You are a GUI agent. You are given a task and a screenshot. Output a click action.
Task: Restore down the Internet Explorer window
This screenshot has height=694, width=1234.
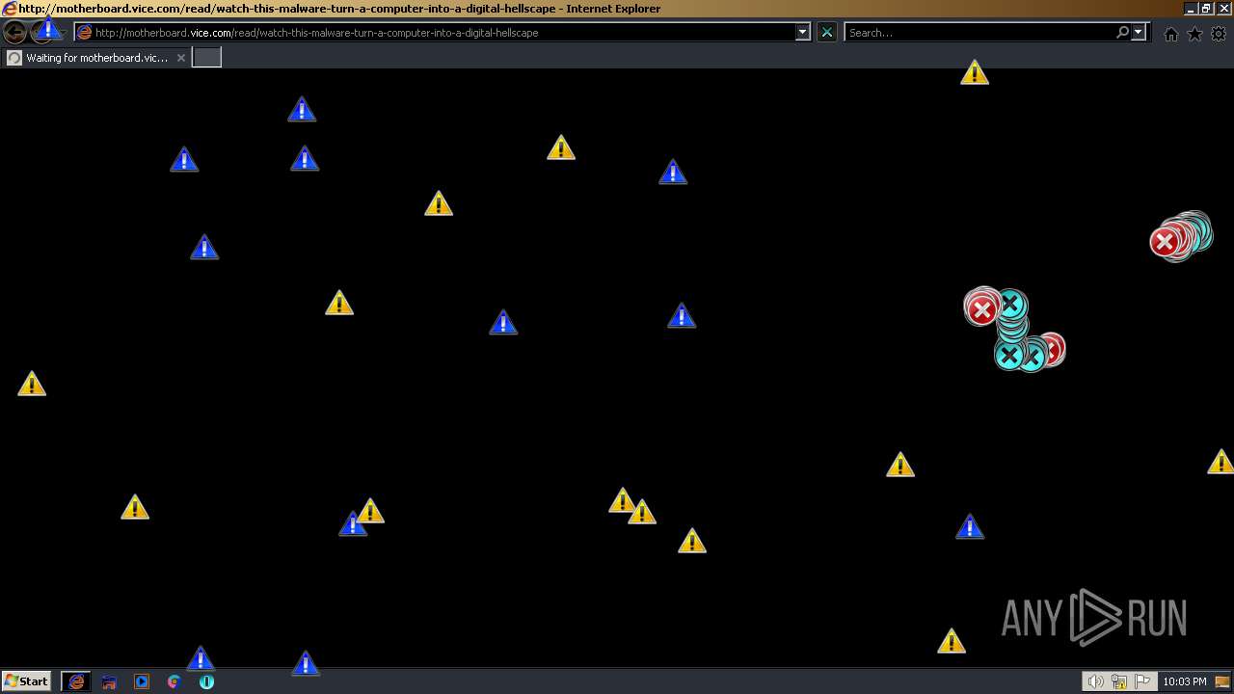point(1206,8)
